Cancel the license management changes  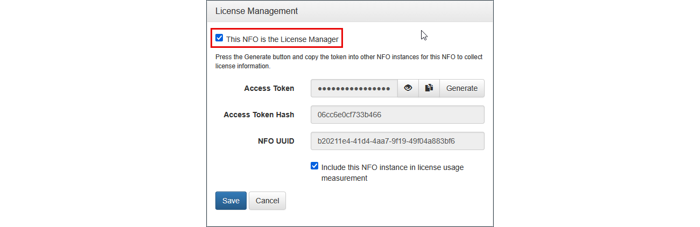(267, 201)
